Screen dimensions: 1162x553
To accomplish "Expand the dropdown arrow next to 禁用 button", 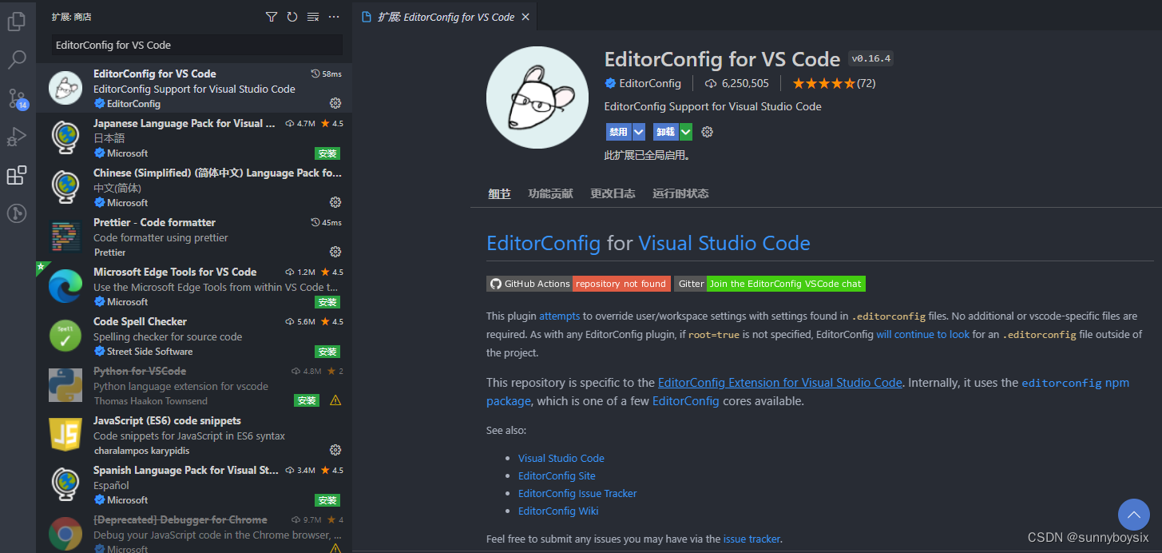I will click(x=639, y=131).
